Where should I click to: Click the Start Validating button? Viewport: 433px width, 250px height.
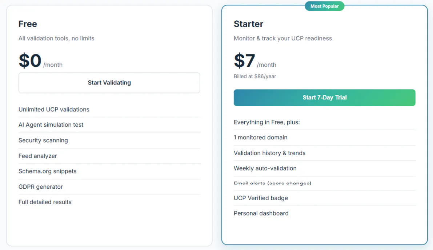pyautogui.click(x=109, y=83)
